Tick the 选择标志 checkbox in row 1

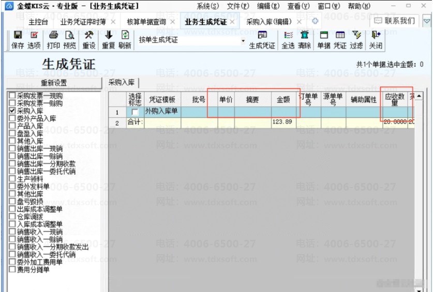[x=135, y=112]
